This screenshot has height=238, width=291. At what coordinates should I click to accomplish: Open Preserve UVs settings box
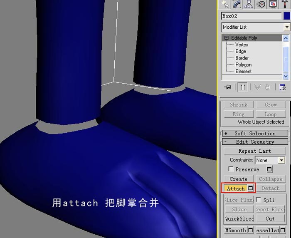269,169
